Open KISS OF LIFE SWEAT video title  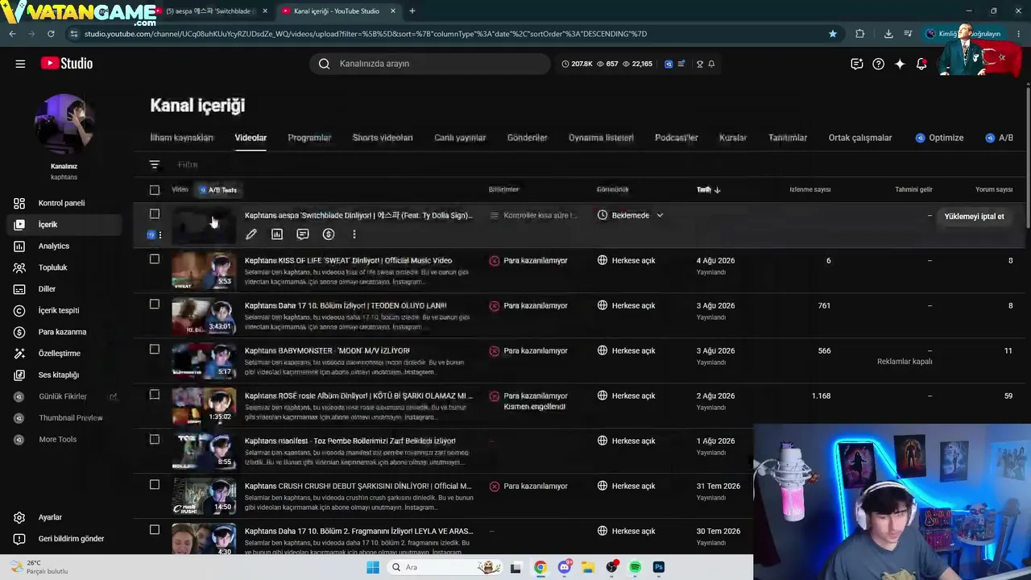point(349,260)
